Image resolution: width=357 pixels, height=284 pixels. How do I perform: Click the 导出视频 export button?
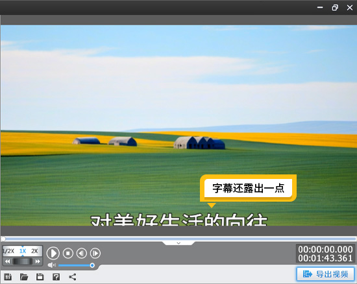(326, 274)
